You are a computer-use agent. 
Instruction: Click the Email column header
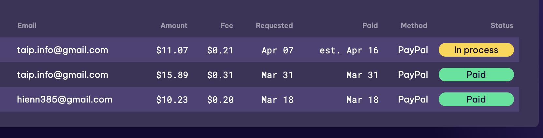tap(27, 25)
